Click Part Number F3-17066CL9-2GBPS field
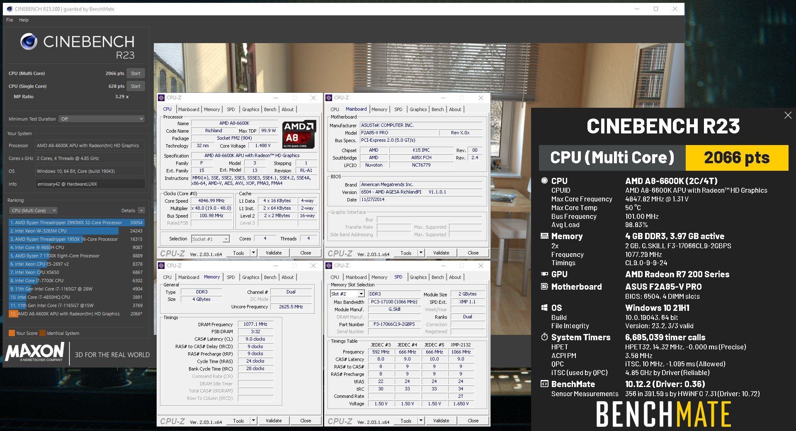The width and height of the screenshot is (796, 431). point(394,324)
